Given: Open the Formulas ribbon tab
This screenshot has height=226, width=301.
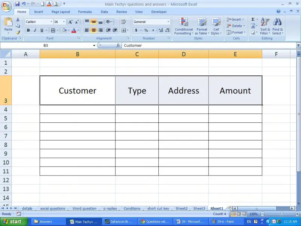Looking at the screenshot, I should click(85, 12).
